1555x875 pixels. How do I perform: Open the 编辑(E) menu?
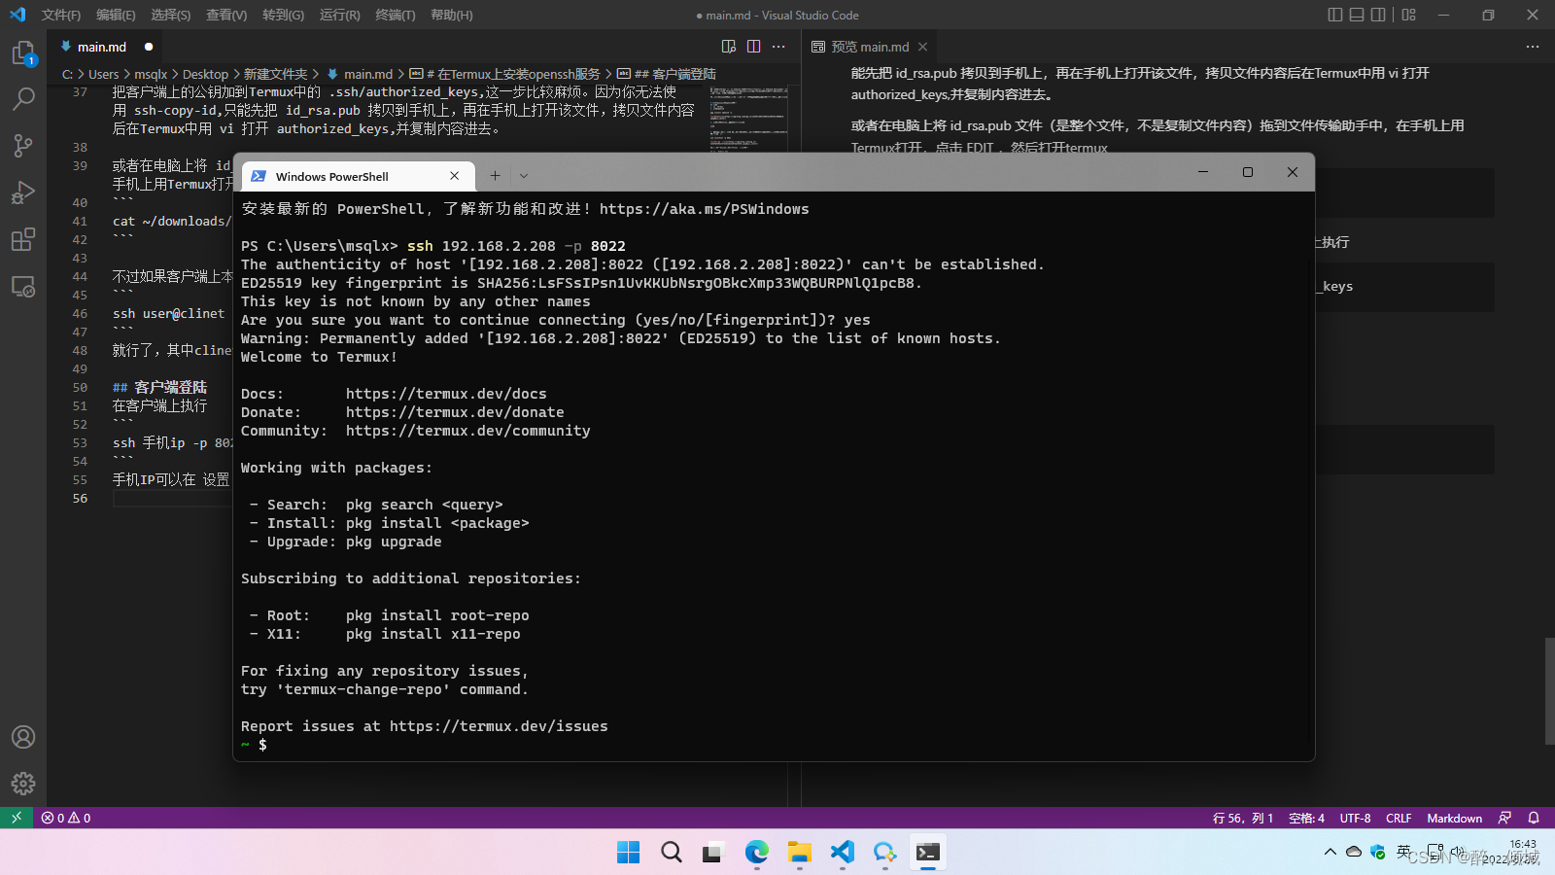(116, 15)
